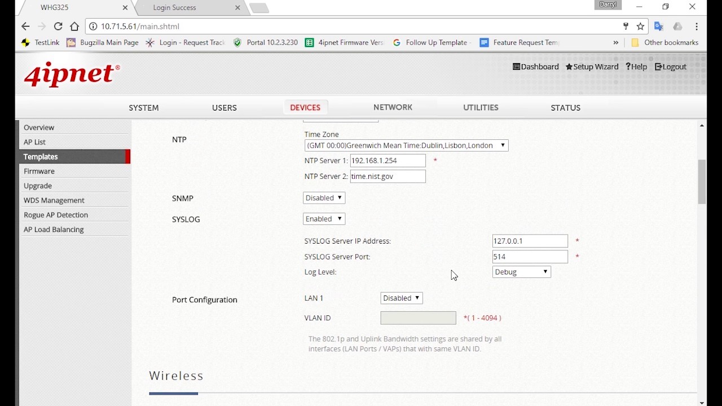Click the Darryl profile button
The width and height of the screenshot is (722, 406).
[608, 5]
